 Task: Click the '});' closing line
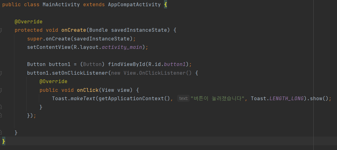32,115
